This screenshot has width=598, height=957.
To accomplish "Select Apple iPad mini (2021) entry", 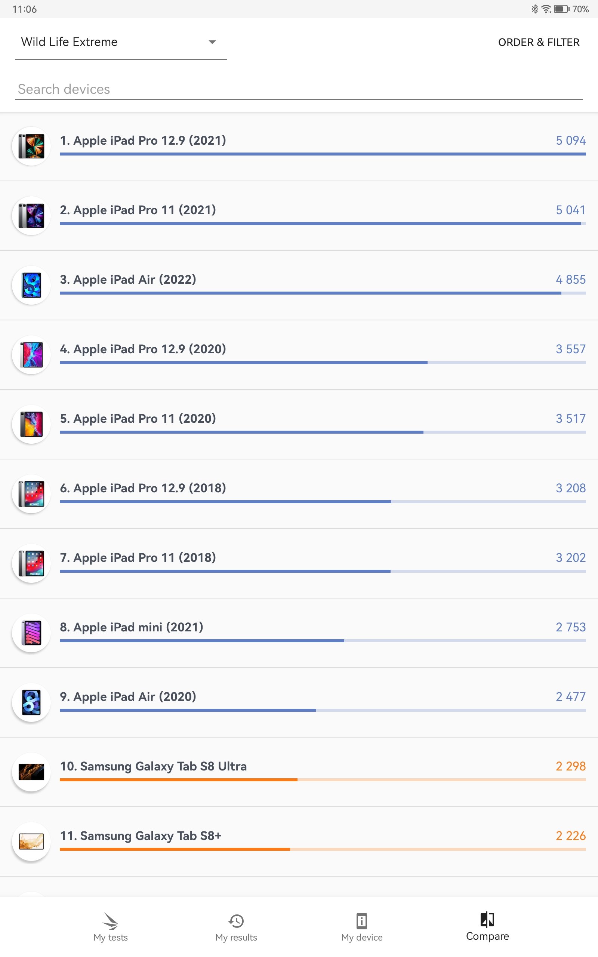I will [299, 633].
